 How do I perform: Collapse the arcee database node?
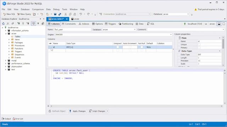point(6,34)
